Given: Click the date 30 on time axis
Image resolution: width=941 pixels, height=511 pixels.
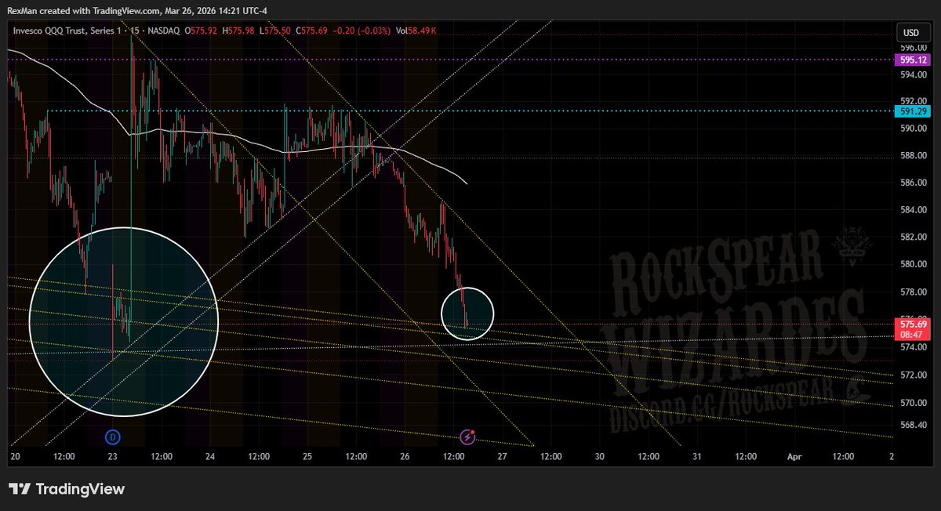Looking at the screenshot, I should click(x=599, y=455).
